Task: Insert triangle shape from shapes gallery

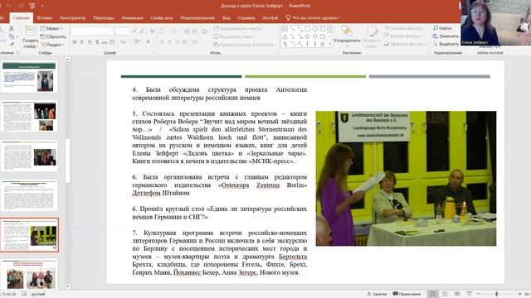Action: point(285,36)
